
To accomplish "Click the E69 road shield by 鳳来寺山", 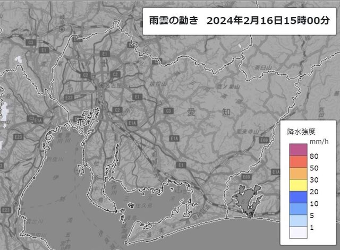I will coord(264,140).
